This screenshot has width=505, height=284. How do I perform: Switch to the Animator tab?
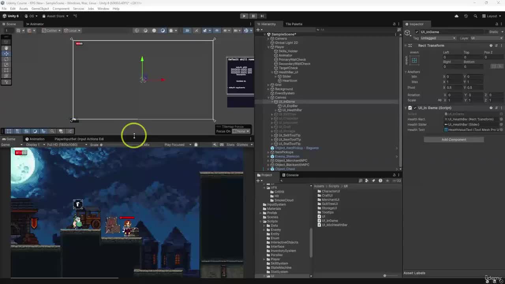point(34,24)
